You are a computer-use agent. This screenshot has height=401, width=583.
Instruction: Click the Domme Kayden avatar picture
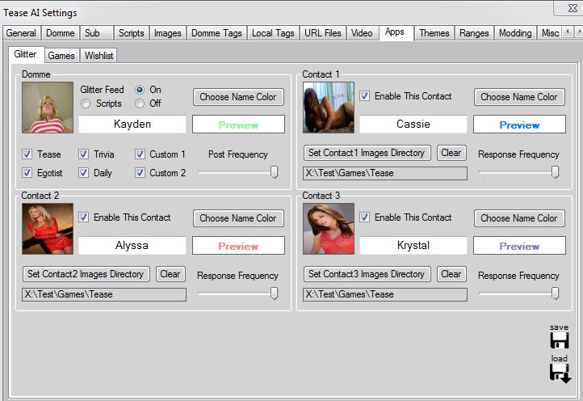pos(48,108)
